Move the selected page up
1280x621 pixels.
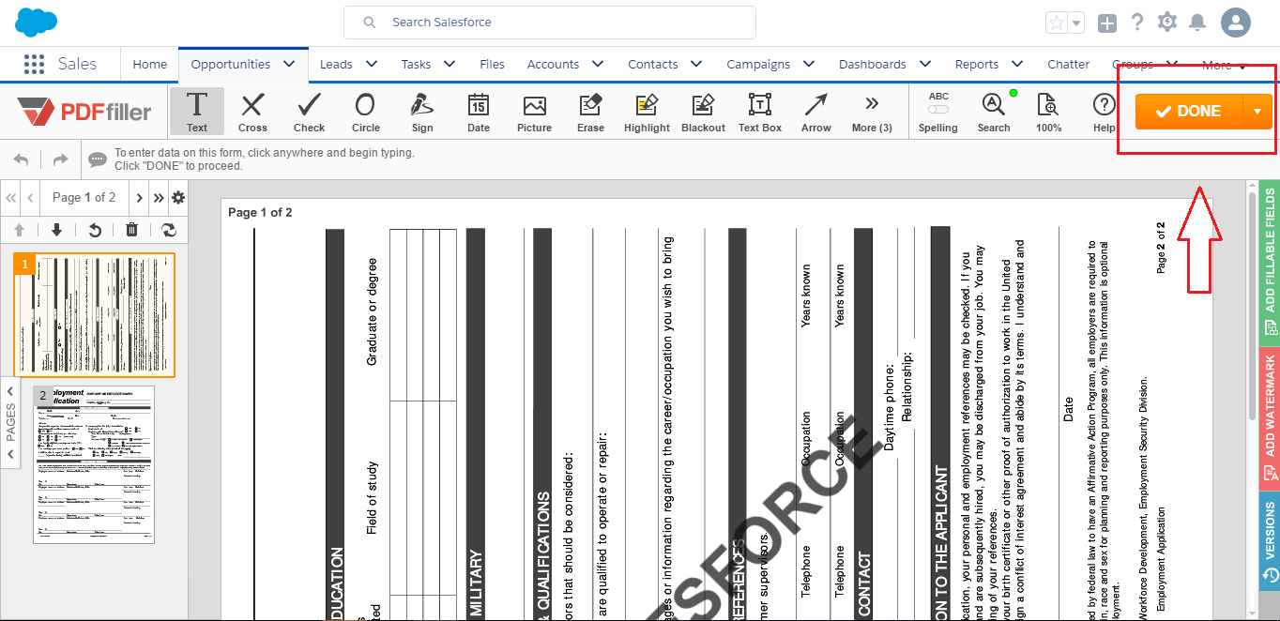19,230
